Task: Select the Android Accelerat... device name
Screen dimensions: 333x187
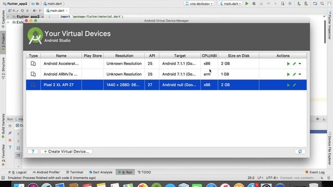Action: point(61,63)
